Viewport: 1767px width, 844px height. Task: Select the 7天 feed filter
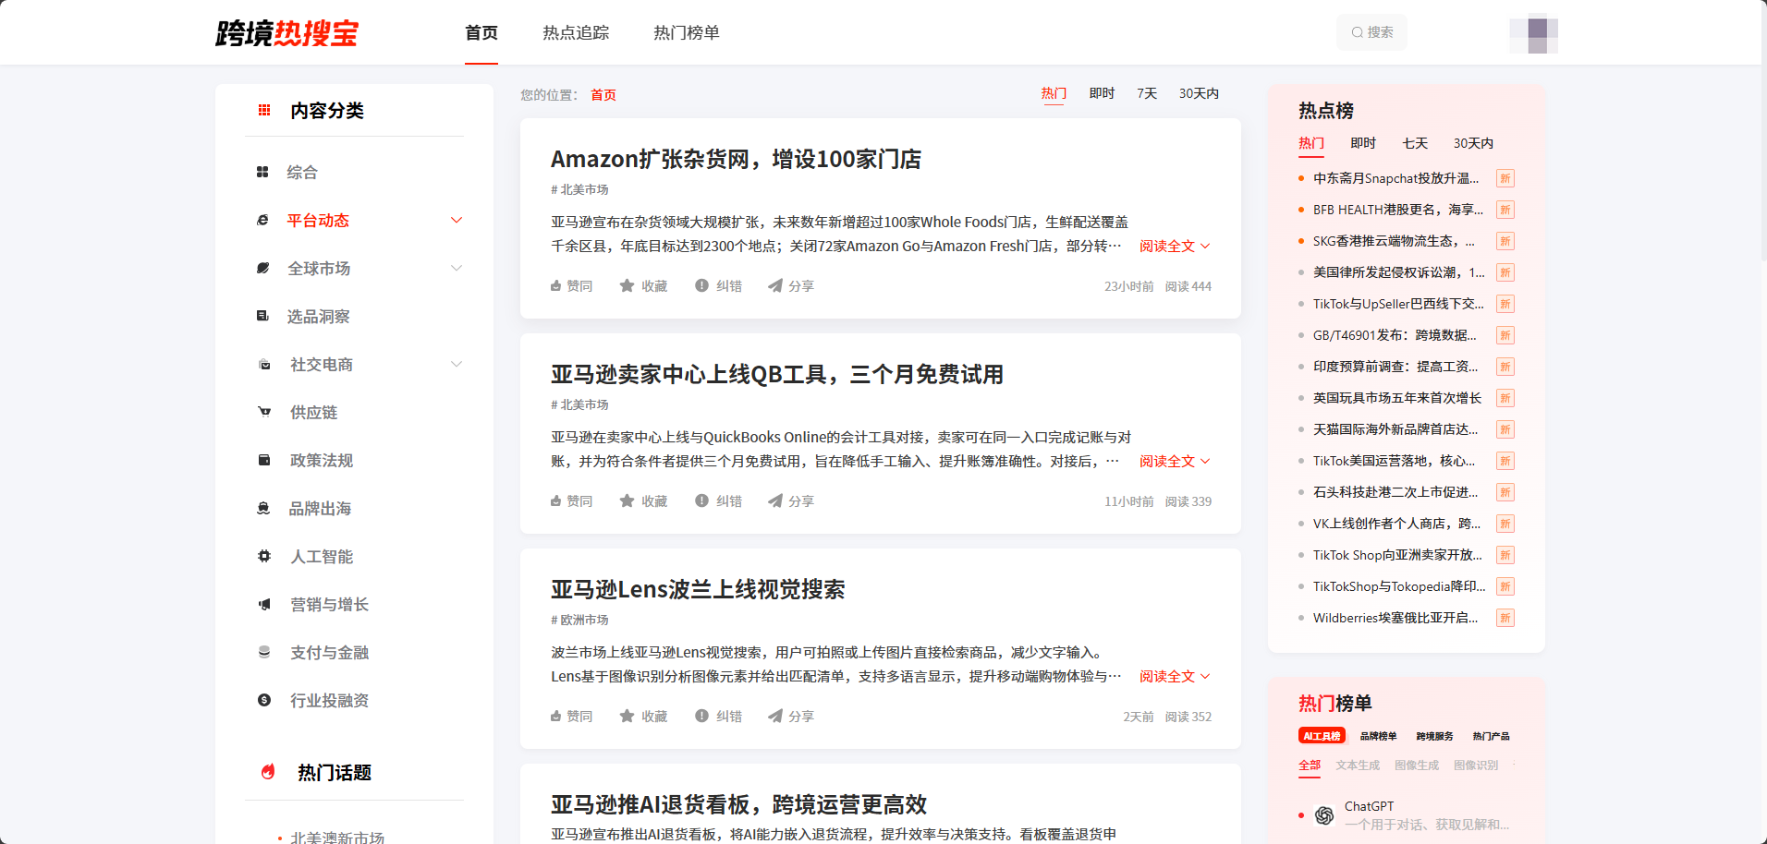coord(1146,94)
